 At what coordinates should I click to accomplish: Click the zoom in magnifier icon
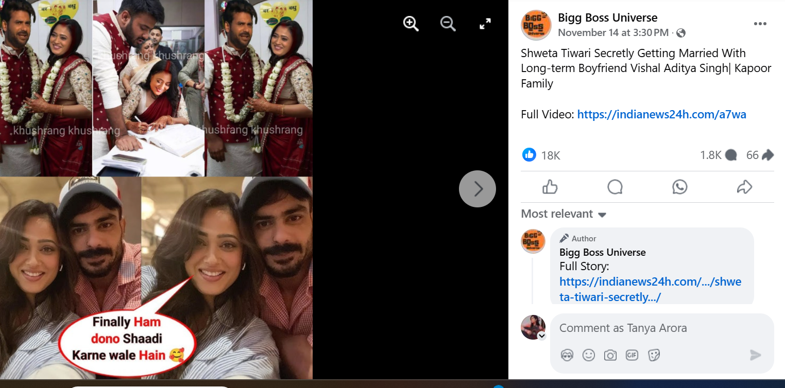point(411,24)
